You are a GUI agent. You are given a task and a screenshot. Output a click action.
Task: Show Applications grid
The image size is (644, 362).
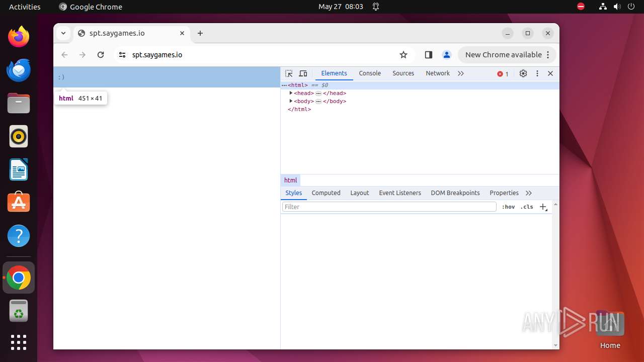tap(19, 342)
